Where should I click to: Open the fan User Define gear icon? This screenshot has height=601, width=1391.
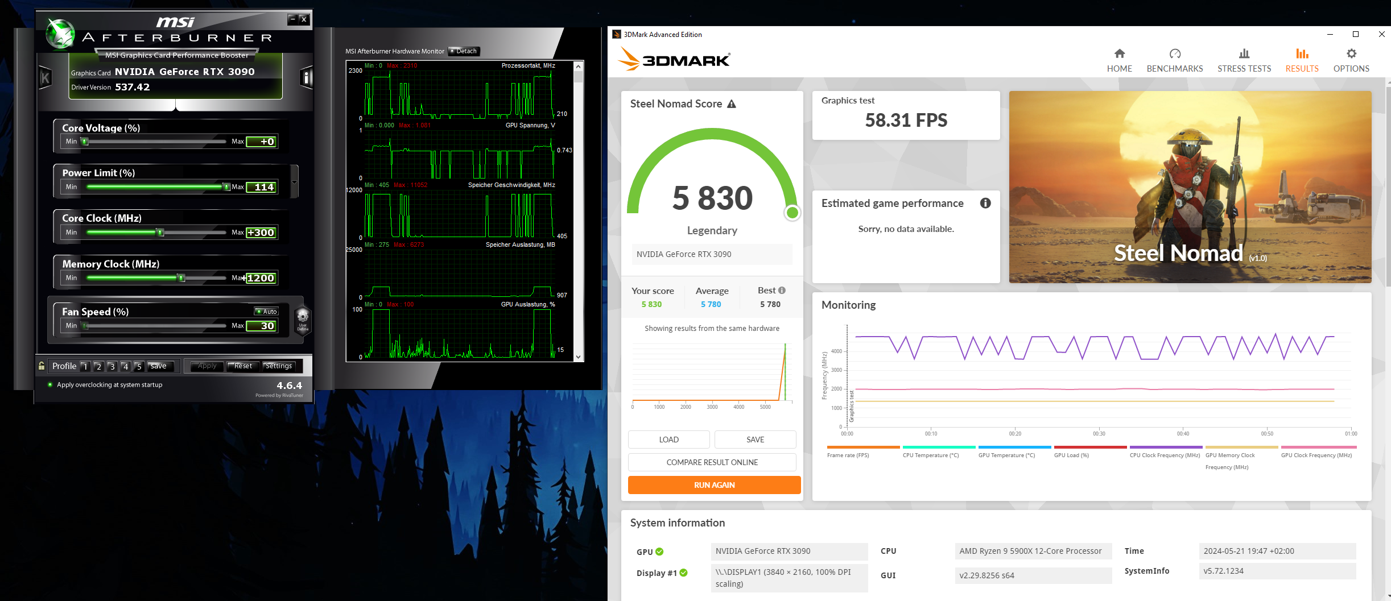point(303,319)
